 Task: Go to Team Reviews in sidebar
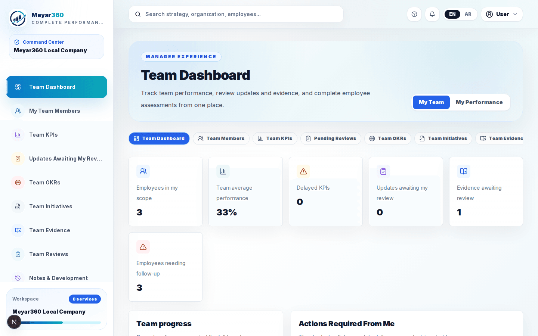click(x=56, y=254)
